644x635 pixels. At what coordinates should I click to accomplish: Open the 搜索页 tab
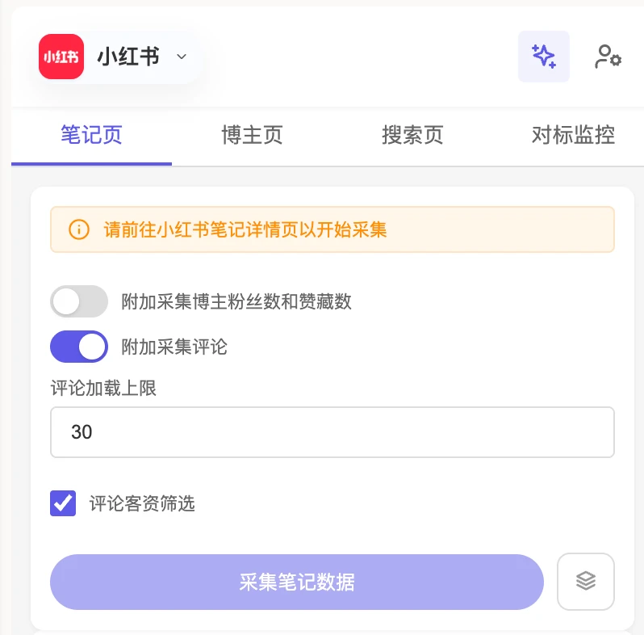pyautogui.click(x=412, y=135)
